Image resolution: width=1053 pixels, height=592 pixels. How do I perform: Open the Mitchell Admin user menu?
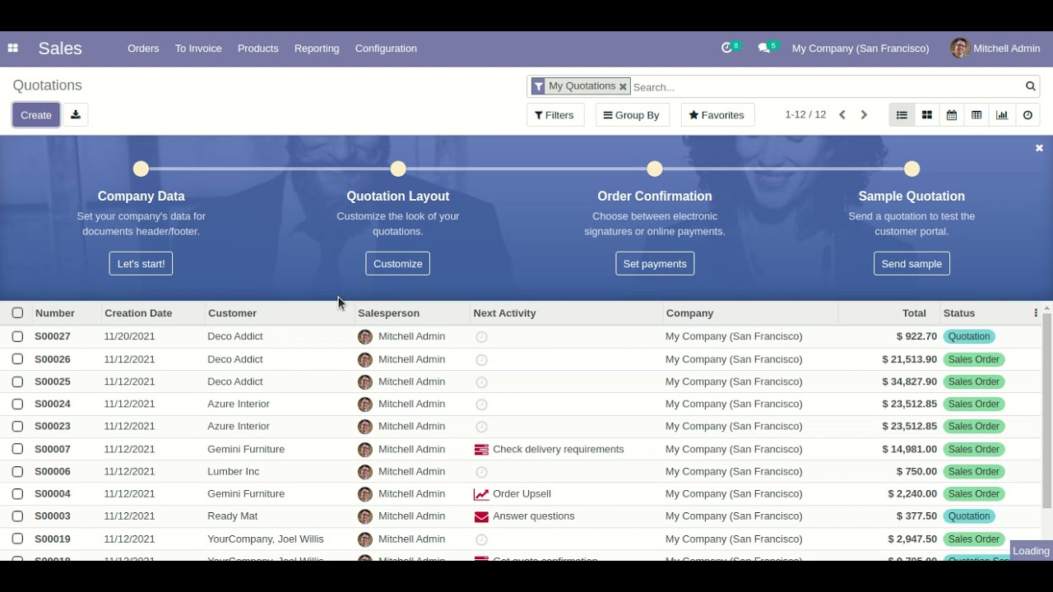pyautogui.click(x=995, y=49)
